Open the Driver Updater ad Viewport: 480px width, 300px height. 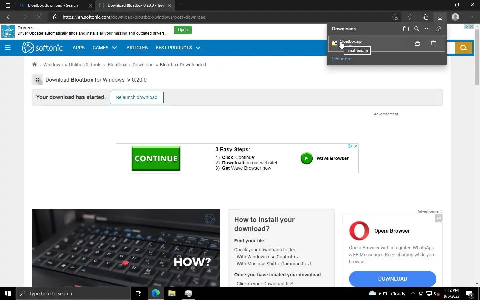[x=183, y=30]
